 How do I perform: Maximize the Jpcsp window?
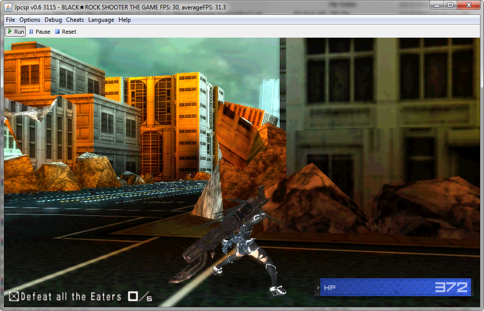coord(450,5)
